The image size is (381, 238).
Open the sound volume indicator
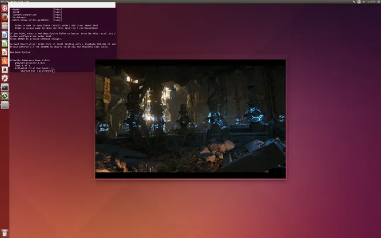pos(364,2)
